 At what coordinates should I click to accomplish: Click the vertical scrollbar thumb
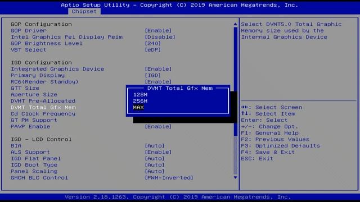(x=235, y=81)
